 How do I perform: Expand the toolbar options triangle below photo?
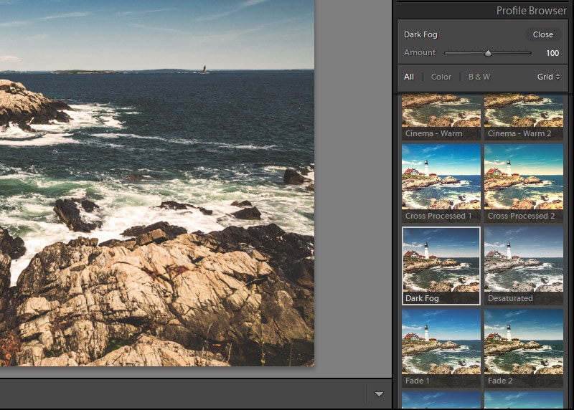380,394
